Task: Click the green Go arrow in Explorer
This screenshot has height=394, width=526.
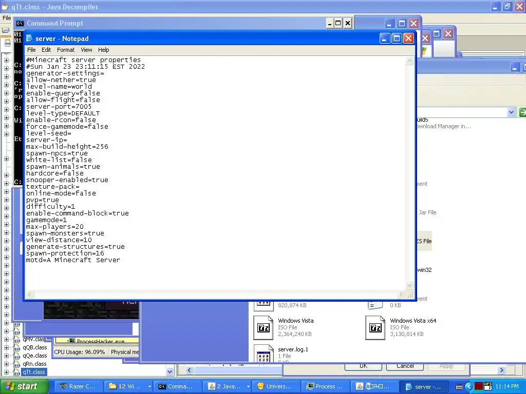Action: [x=522, y=112]
